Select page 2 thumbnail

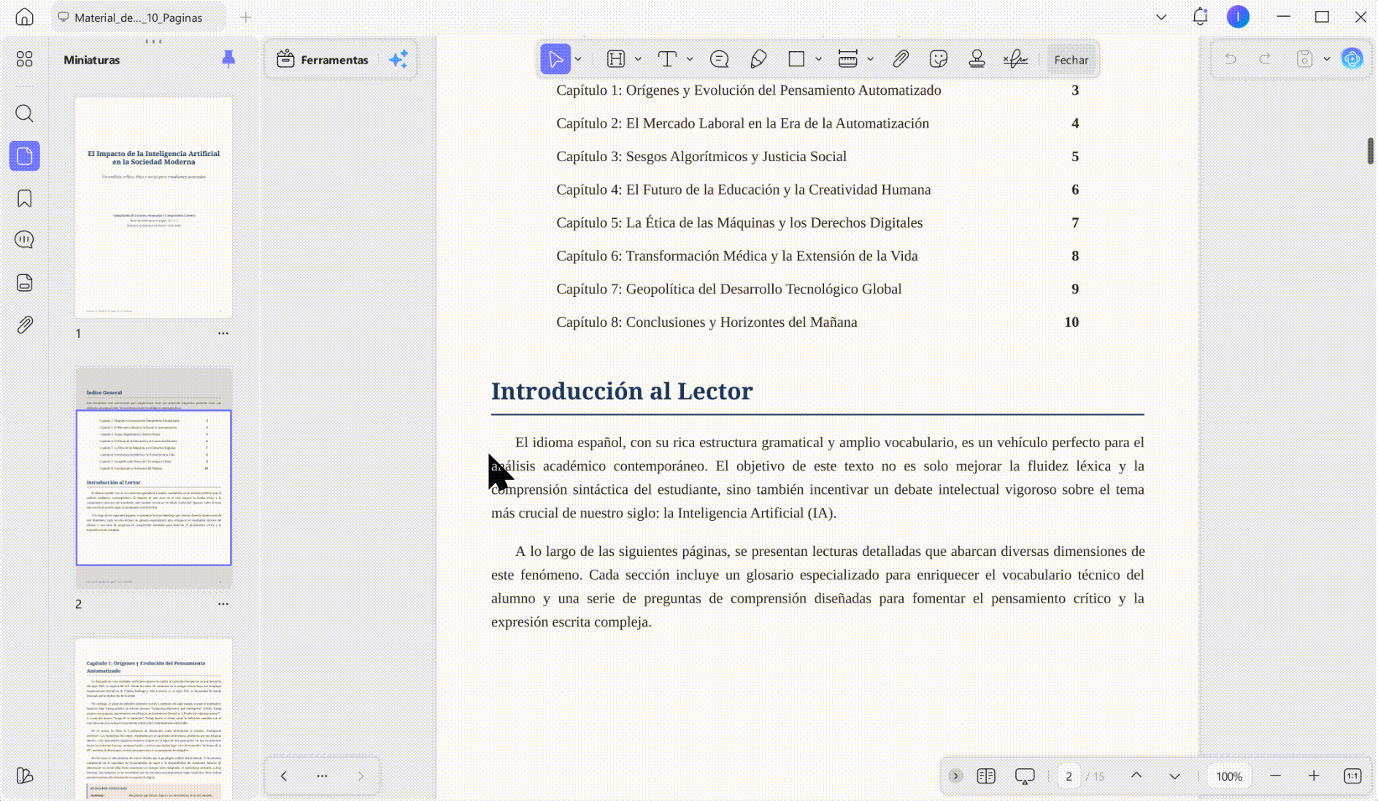(x=154, y=478)
